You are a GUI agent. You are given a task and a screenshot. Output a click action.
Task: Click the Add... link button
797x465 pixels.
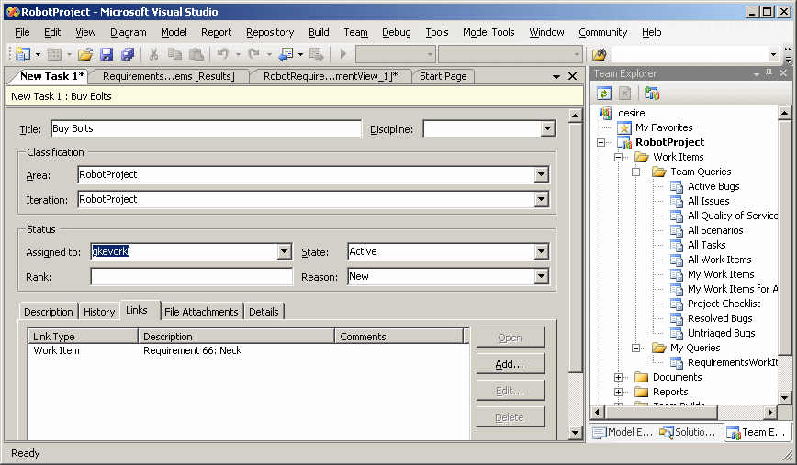(510, 364)
